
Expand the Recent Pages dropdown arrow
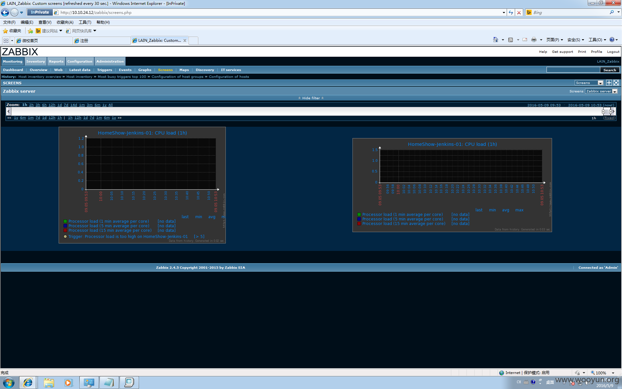point(21,13)
